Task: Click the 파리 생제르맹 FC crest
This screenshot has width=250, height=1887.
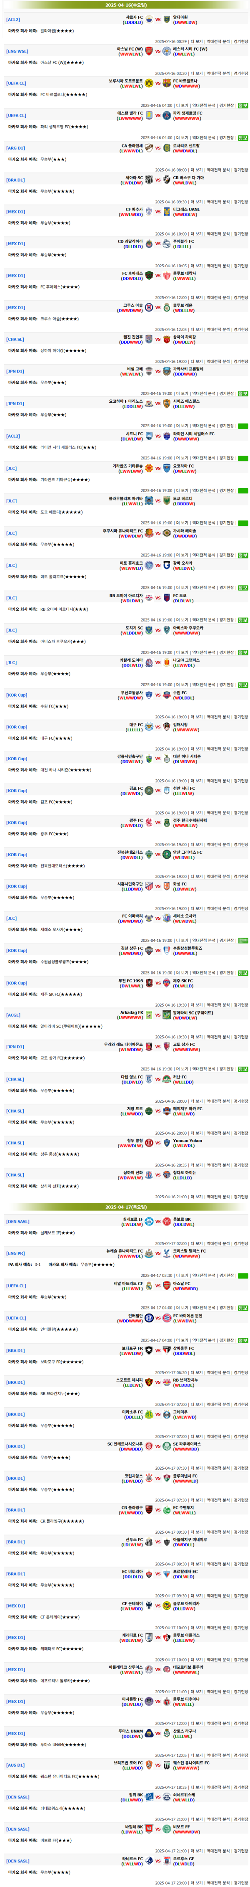Action: [167, 115]
